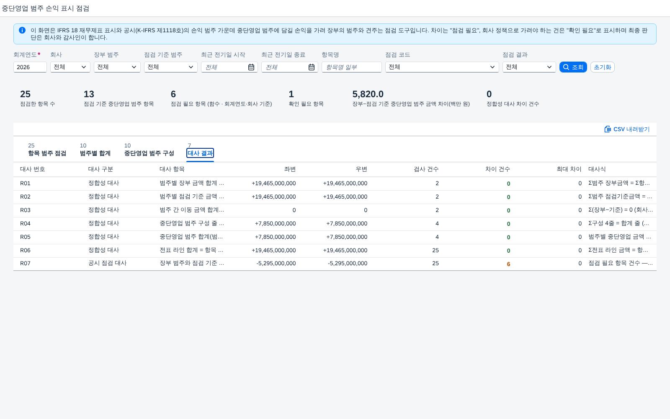Viewport: 670px width, 419px height.
Task: Select the R01 reconciliation row
Action: click(335, 184)
